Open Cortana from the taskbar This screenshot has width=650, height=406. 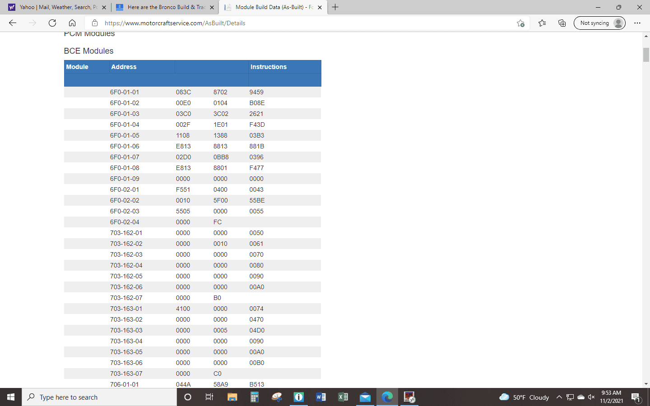tap(188, 397)
